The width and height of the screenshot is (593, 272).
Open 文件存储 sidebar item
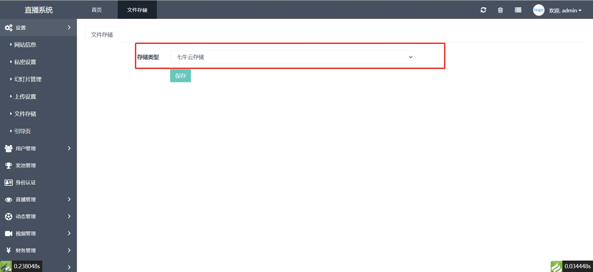(25, 114)
